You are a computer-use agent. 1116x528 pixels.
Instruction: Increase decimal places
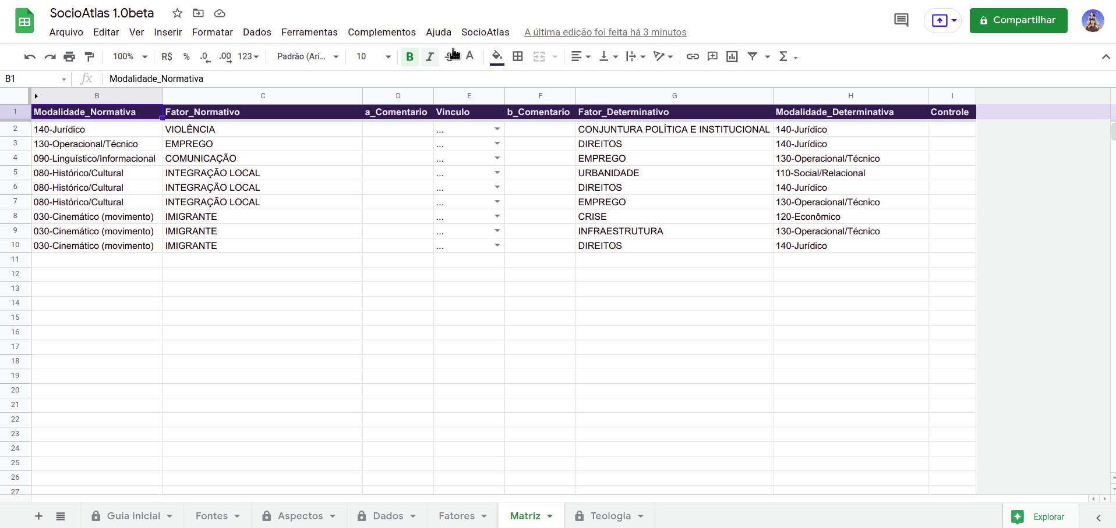point(225,56)
